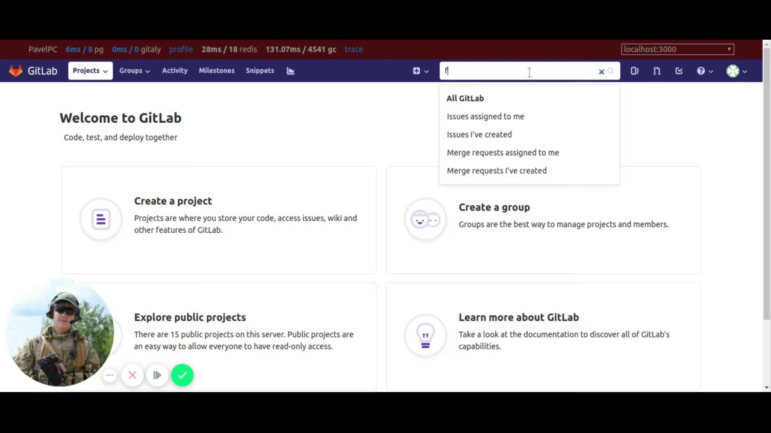
Task: Open the to-do list checkmark icon
Action: point(679,71)
